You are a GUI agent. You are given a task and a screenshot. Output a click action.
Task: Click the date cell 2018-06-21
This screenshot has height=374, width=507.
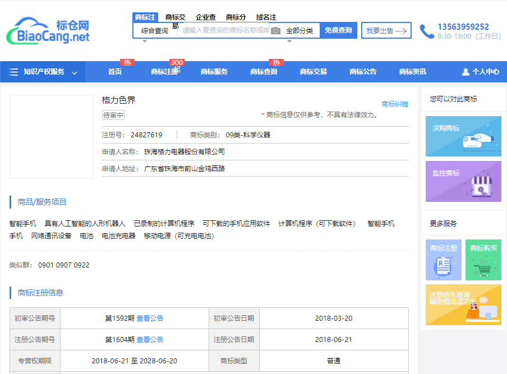[334, 340]
